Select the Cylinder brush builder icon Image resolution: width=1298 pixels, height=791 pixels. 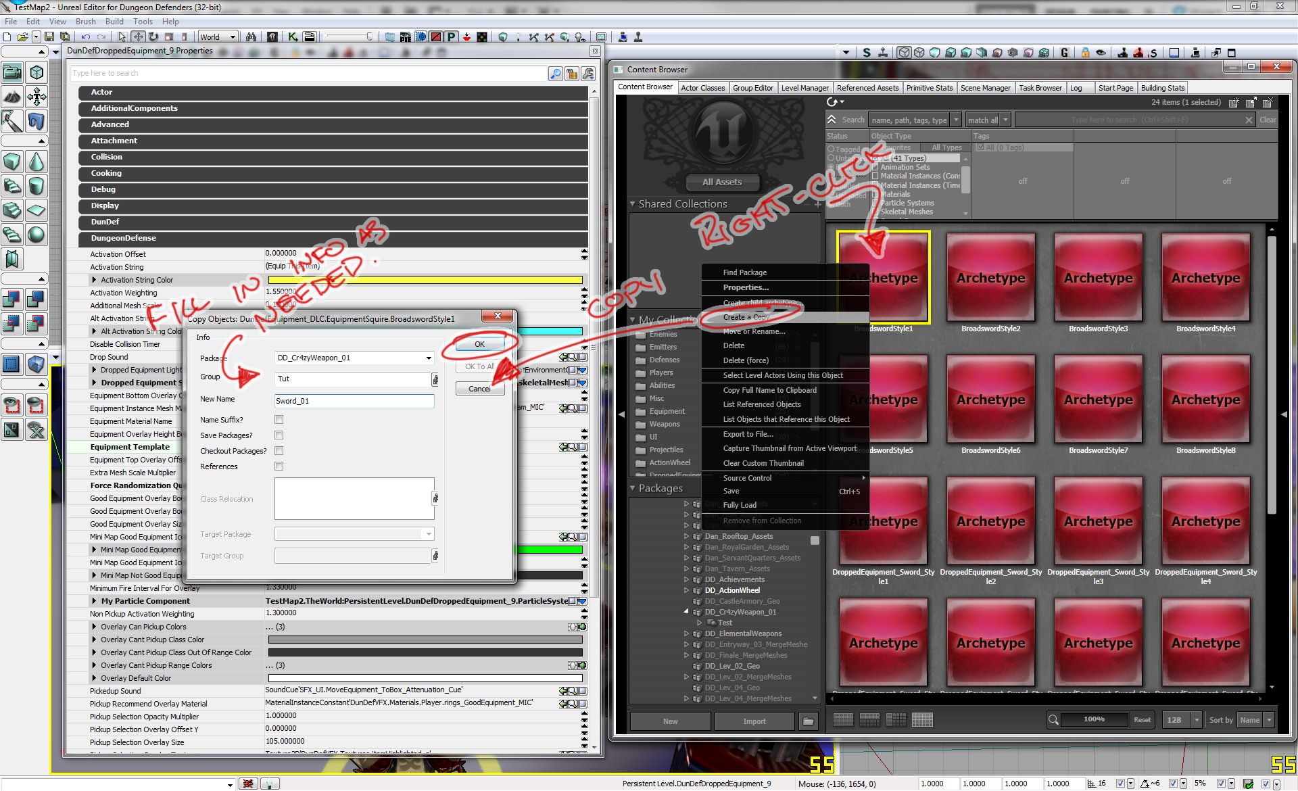pos(37,186)
